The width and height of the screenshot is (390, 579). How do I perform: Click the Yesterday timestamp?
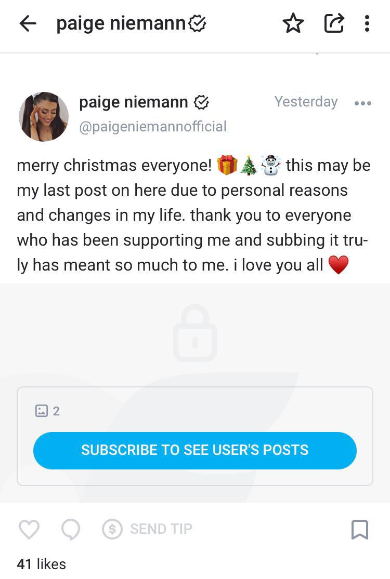[306, 102]
